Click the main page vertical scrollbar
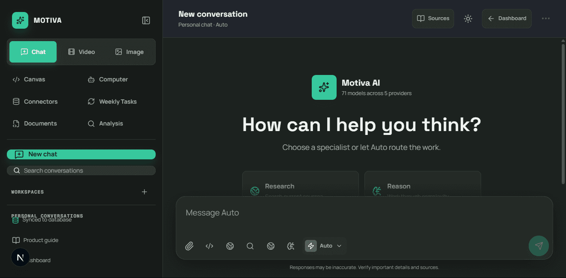Image resolution: width=566 pixels, height=278 pixels. click(563, 114)
